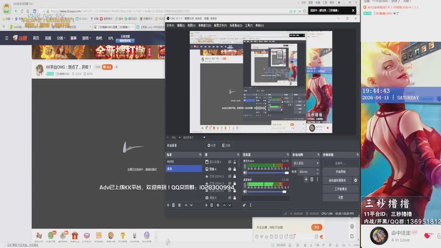Open transition properties three-dot menu

point(318,180)
